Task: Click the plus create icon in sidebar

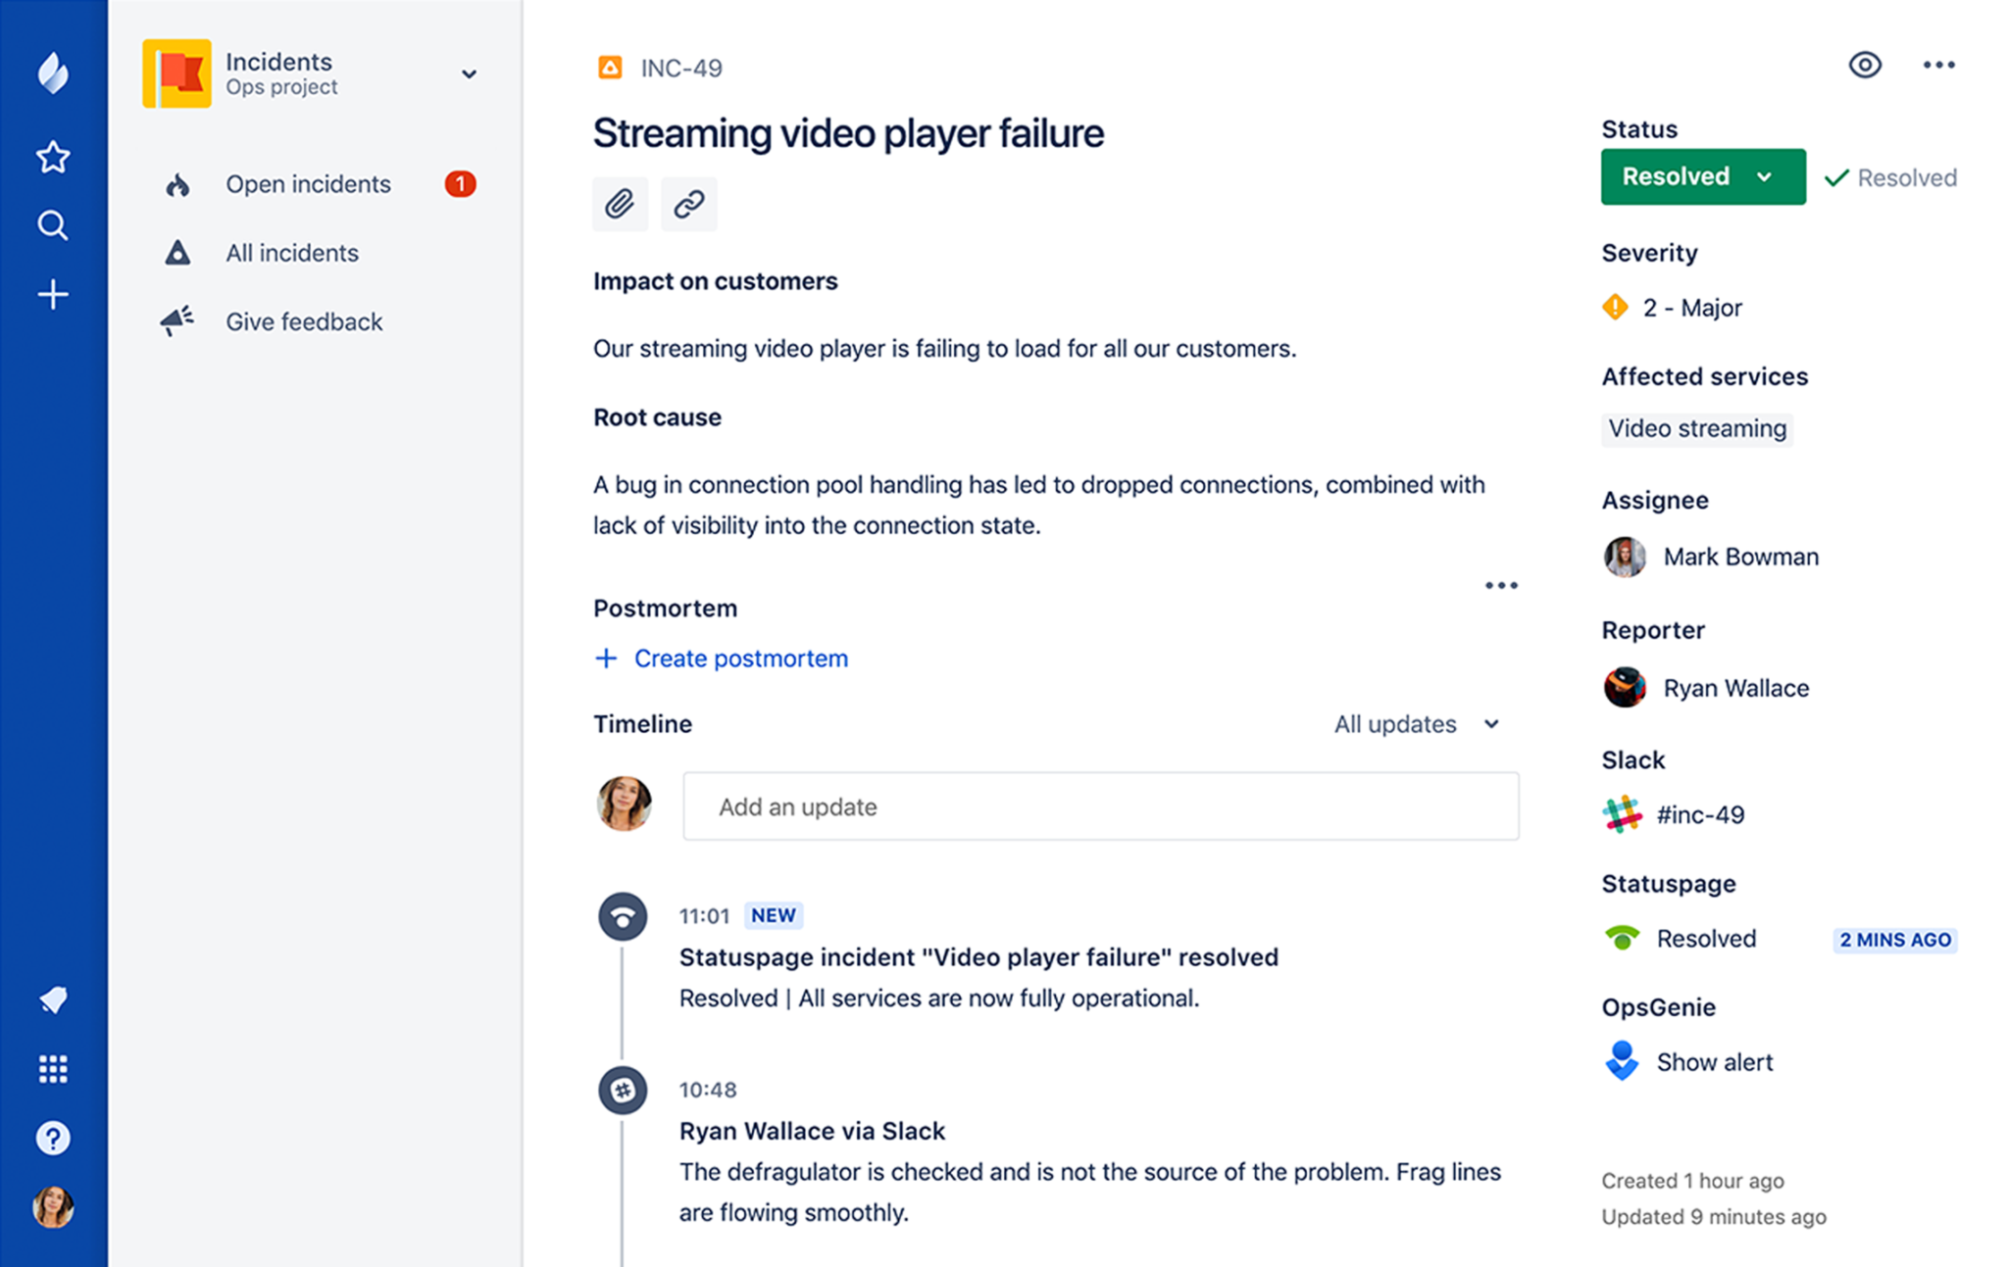Action: click(x=53, y=294)
